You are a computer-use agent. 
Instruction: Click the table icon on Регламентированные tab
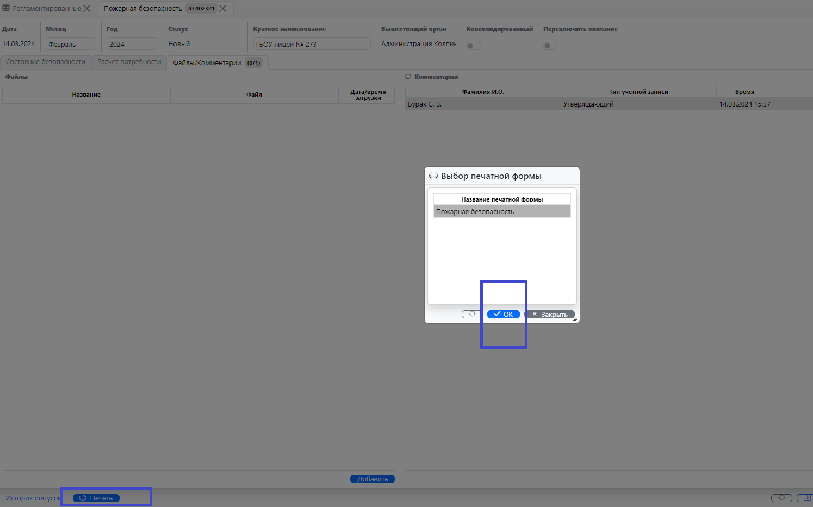tap(6, 8)
